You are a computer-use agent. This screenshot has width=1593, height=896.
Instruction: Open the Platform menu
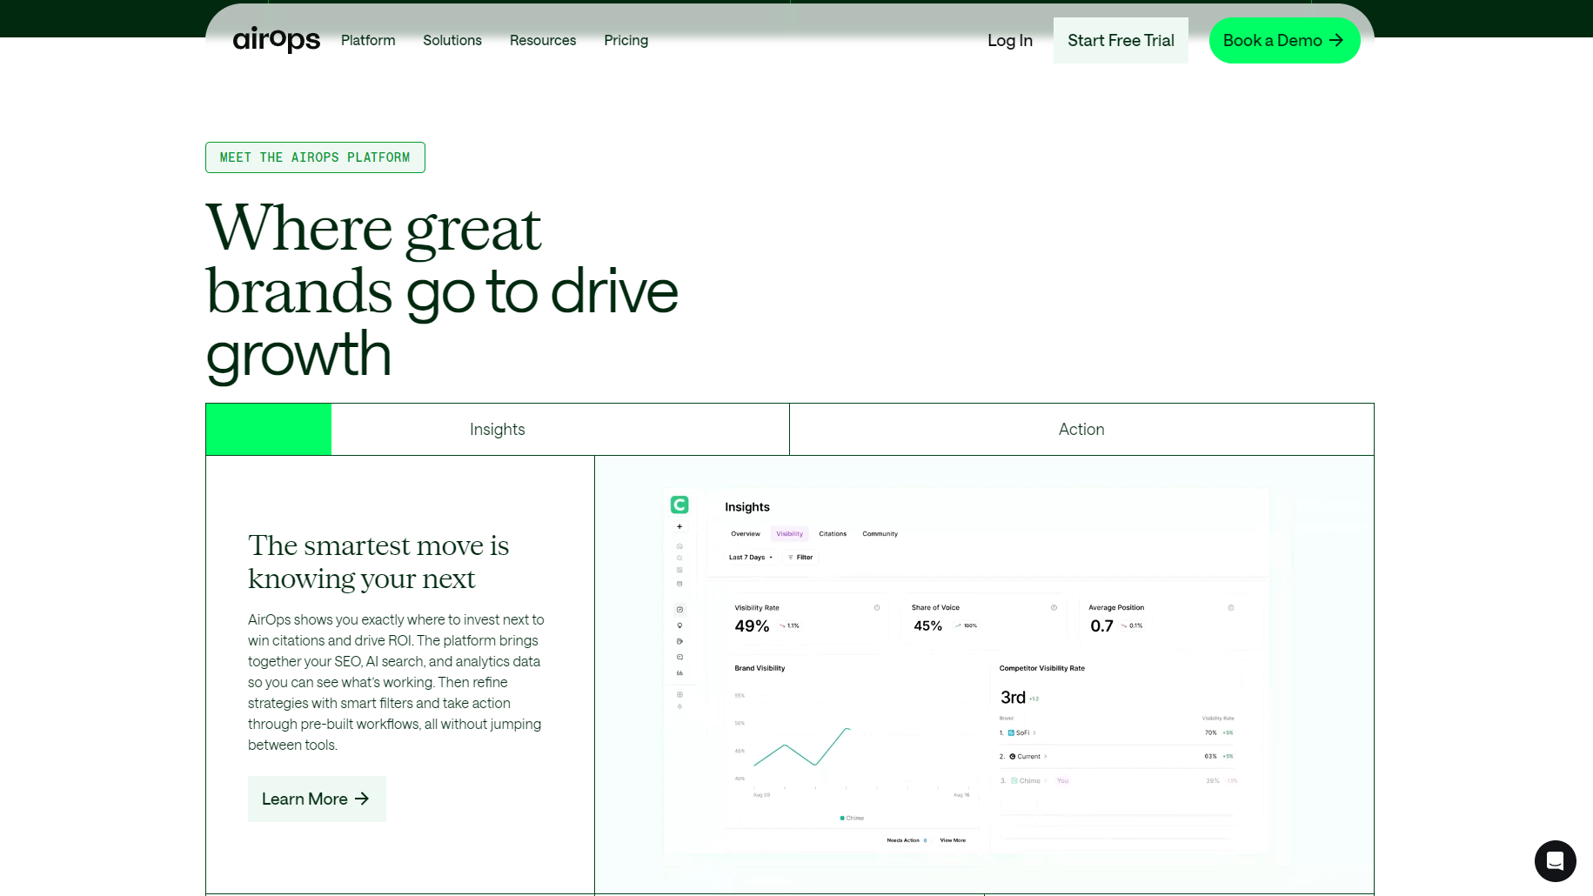pyautogui.click(x=367, y=41)
